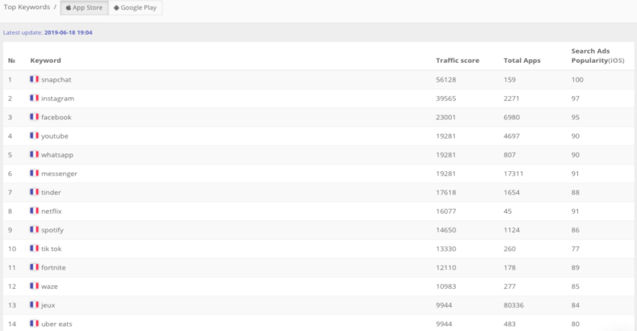Select the facebook keyword
Viewport: 637px width, 331px height.
56,117
